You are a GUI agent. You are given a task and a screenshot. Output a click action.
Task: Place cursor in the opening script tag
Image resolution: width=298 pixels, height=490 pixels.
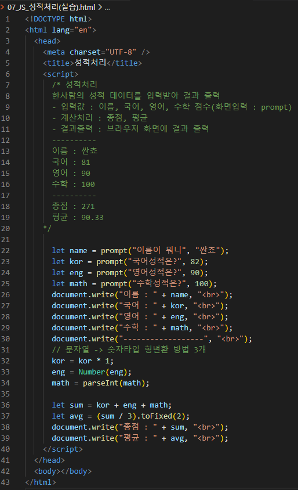[60, 74]
